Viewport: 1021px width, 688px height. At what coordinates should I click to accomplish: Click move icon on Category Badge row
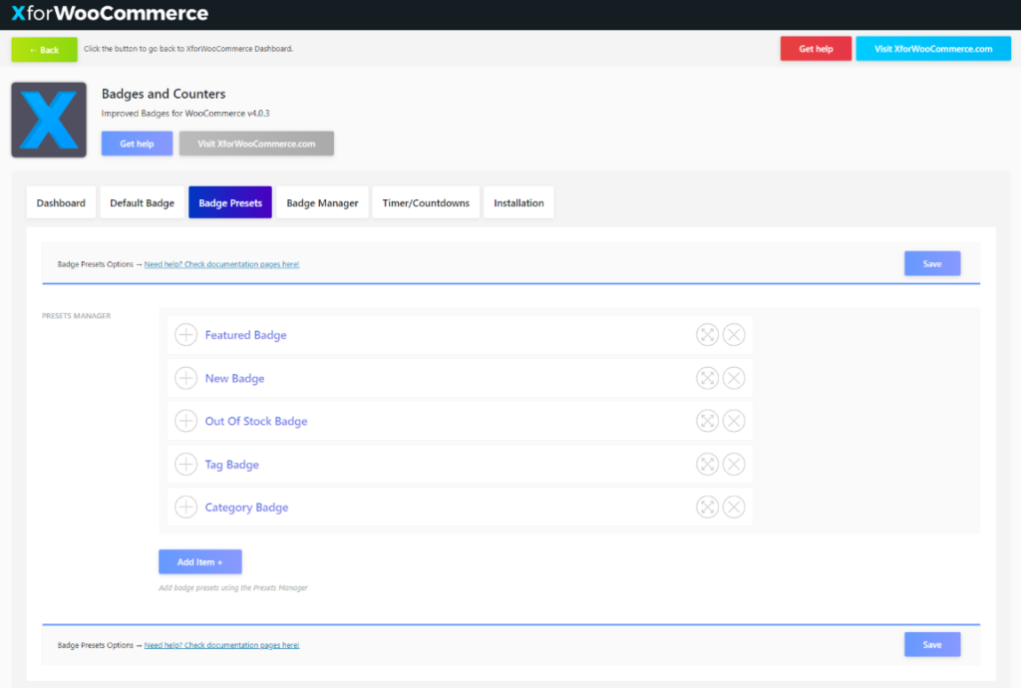707,508
